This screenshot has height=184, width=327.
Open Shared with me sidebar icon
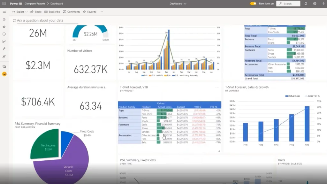(x=4, y=49)
